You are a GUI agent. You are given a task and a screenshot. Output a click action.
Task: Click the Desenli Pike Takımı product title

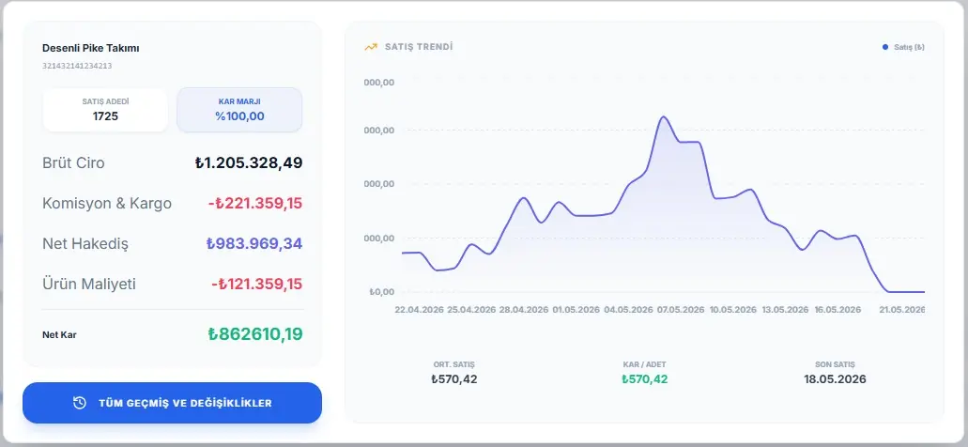91,48
